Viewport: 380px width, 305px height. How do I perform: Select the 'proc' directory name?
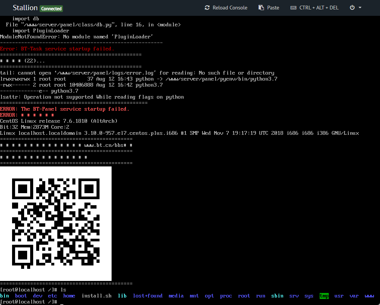pyautogui.click(x=226, y=296)
